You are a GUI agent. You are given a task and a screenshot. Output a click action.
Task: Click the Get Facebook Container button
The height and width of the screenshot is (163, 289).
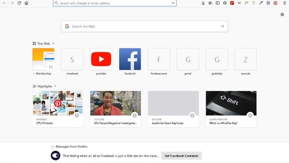pos(182,156)
